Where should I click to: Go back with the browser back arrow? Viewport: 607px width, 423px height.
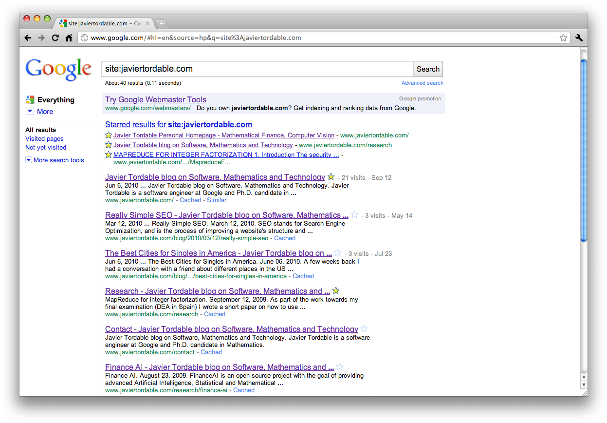tap(28, 38)
